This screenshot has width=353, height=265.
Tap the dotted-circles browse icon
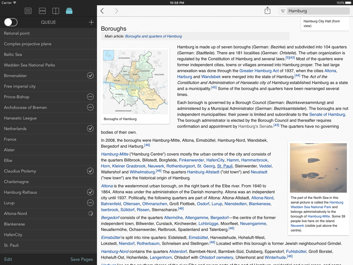(42, 11)
